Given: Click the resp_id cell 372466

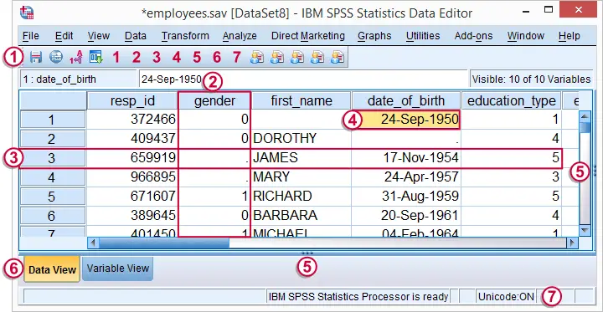Looking at the screenshot, I should coord(132,120).
